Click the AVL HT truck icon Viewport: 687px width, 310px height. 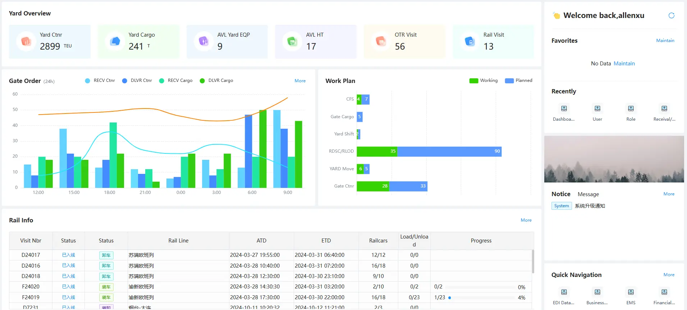[x=292, y=41]
